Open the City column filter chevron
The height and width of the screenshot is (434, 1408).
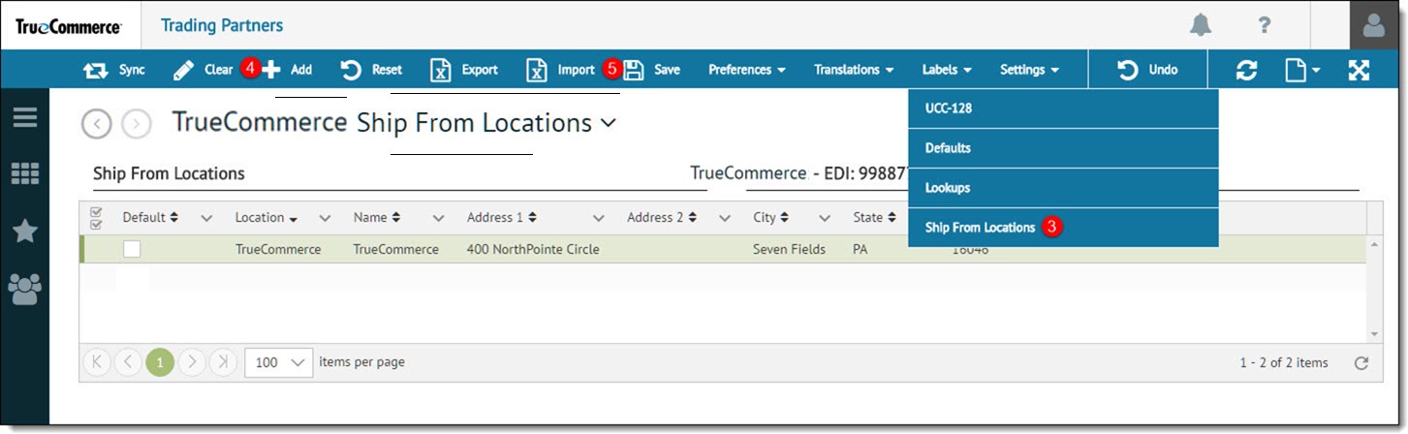825,218
